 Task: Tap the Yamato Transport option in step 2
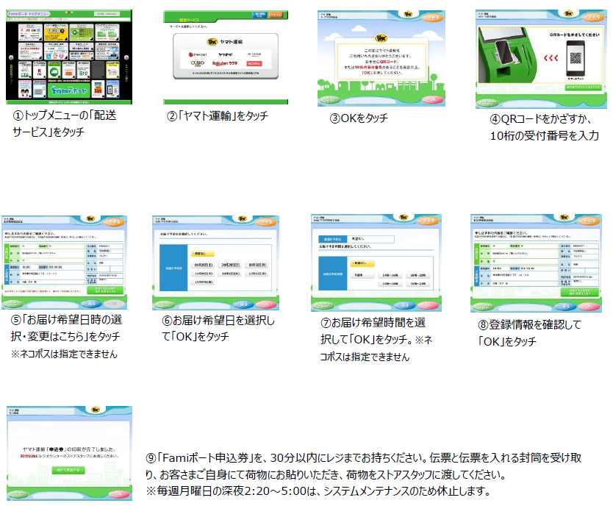[226, 43]
